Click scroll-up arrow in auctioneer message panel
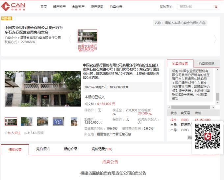This screenshot has height=180, width=224. pyautogui.click(x=217, y=70)
